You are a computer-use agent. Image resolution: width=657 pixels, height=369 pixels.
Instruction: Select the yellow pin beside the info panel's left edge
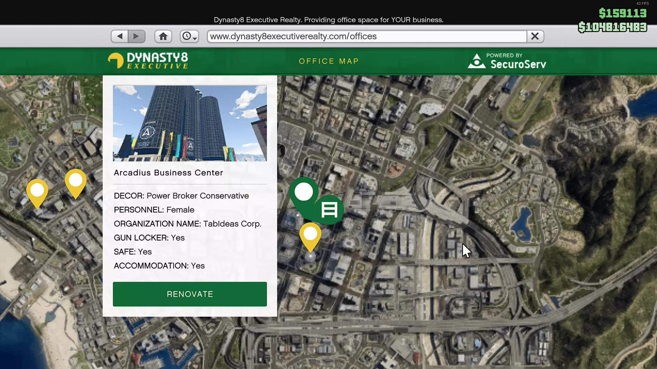click(x=76, y=181)
